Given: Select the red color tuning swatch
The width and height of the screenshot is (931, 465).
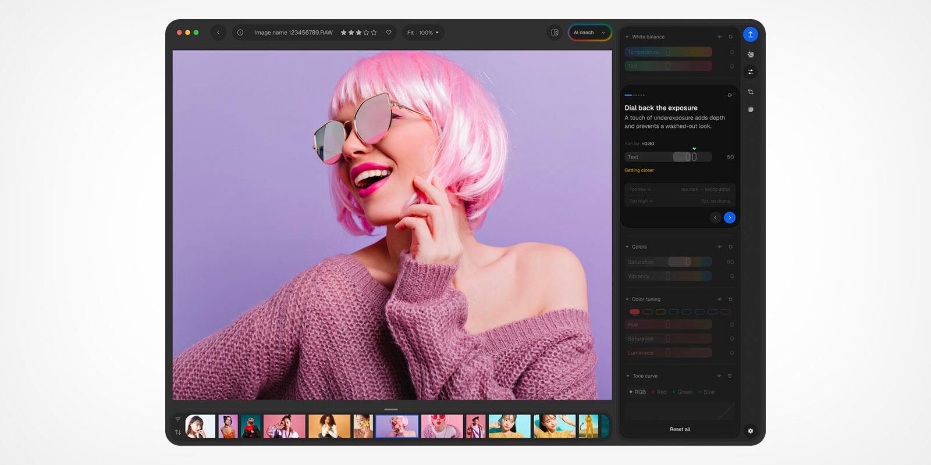Looking at the screenshot, I should (634, 312).
